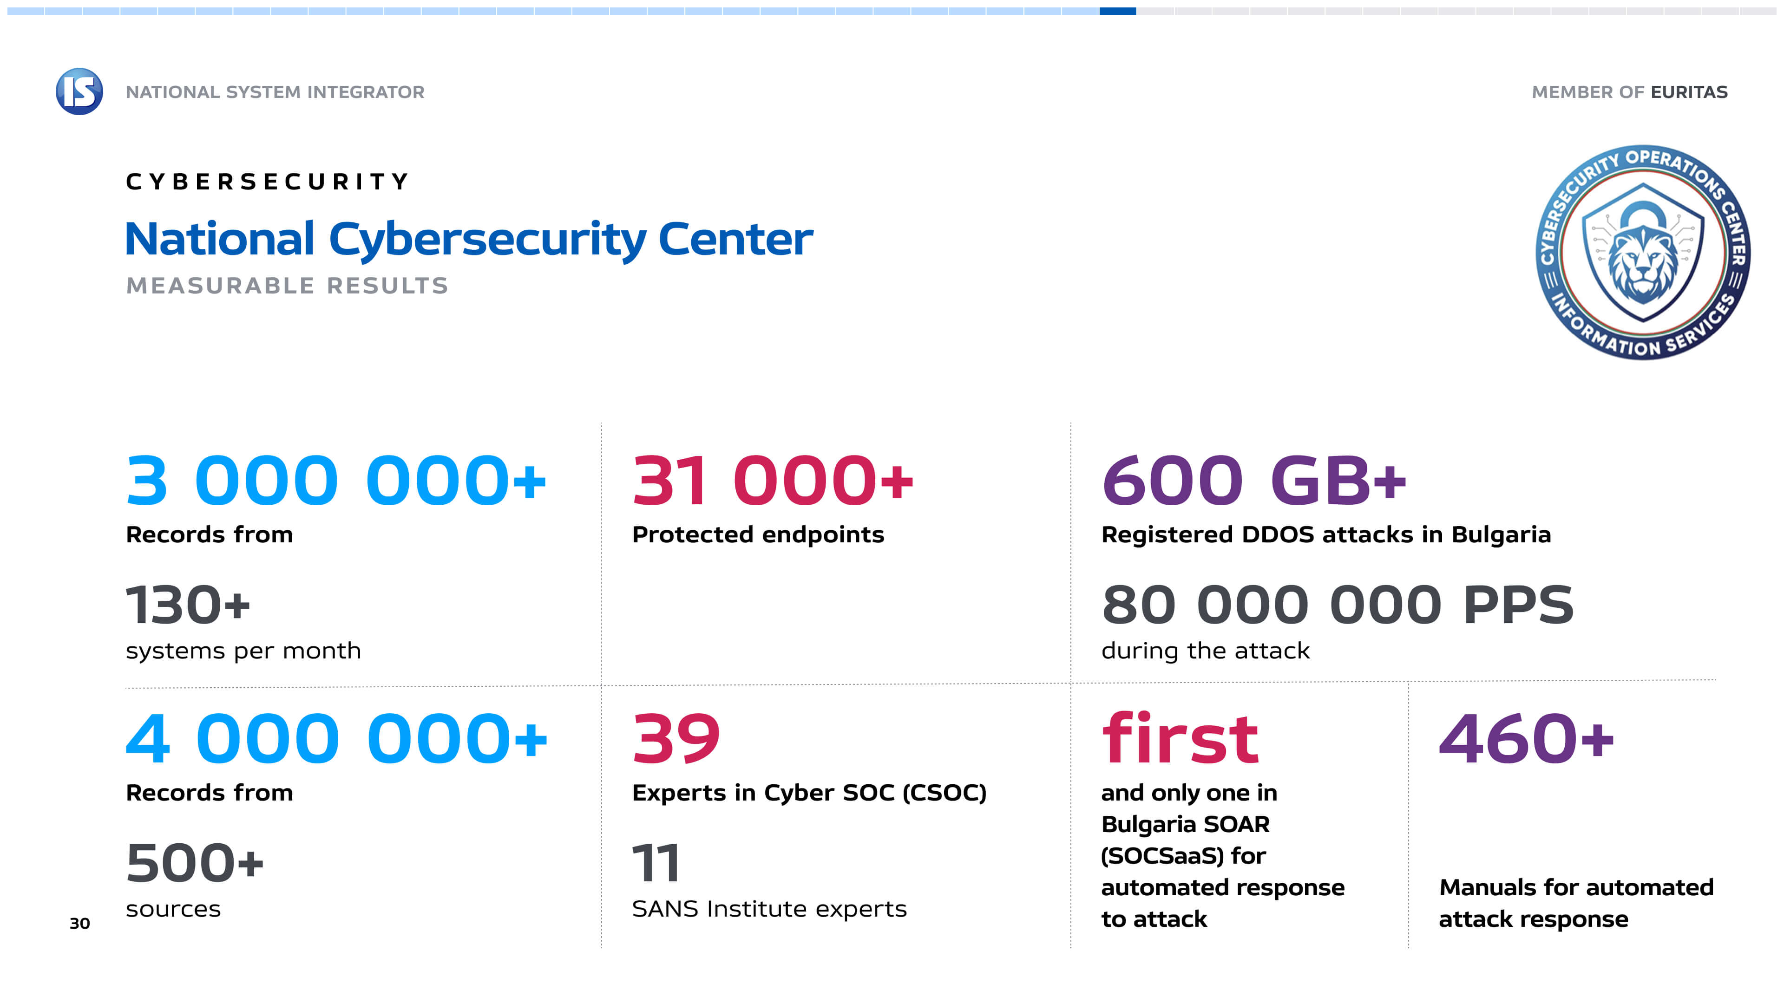Click the red "31 000+" protected endpoints figure
This screenshot has width=1784, height=1003.
click(x=772, y=481)
